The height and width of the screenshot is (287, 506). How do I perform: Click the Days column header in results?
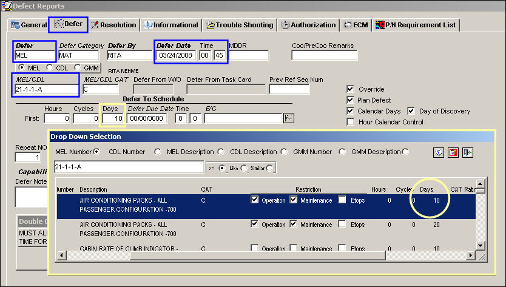(x=427, y=189)
